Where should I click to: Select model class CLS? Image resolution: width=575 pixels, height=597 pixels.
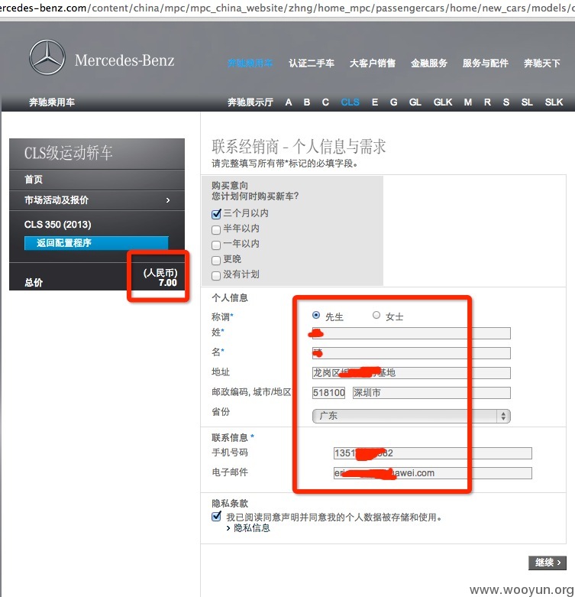350,102
